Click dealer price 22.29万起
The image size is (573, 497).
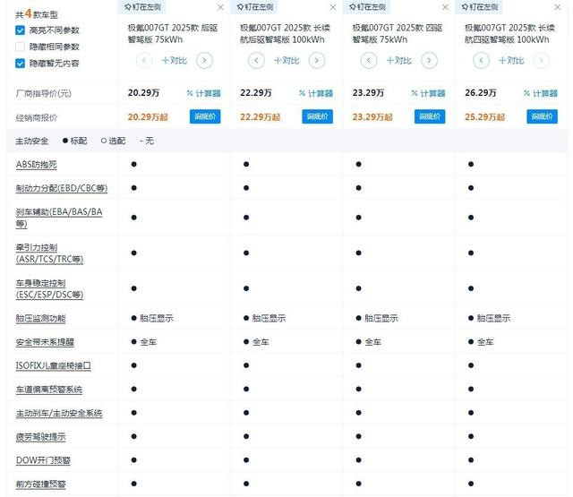(x=261, y=117)
